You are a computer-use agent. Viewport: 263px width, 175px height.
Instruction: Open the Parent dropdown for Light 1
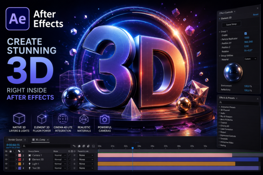pyautogui.click(x=86, y=164)
